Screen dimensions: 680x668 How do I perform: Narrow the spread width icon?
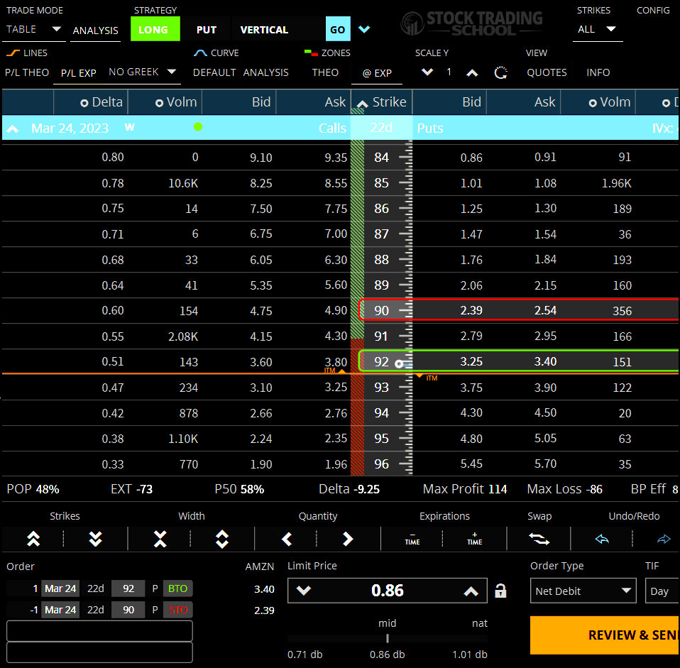pyautogui.click(x=160, y=539)
